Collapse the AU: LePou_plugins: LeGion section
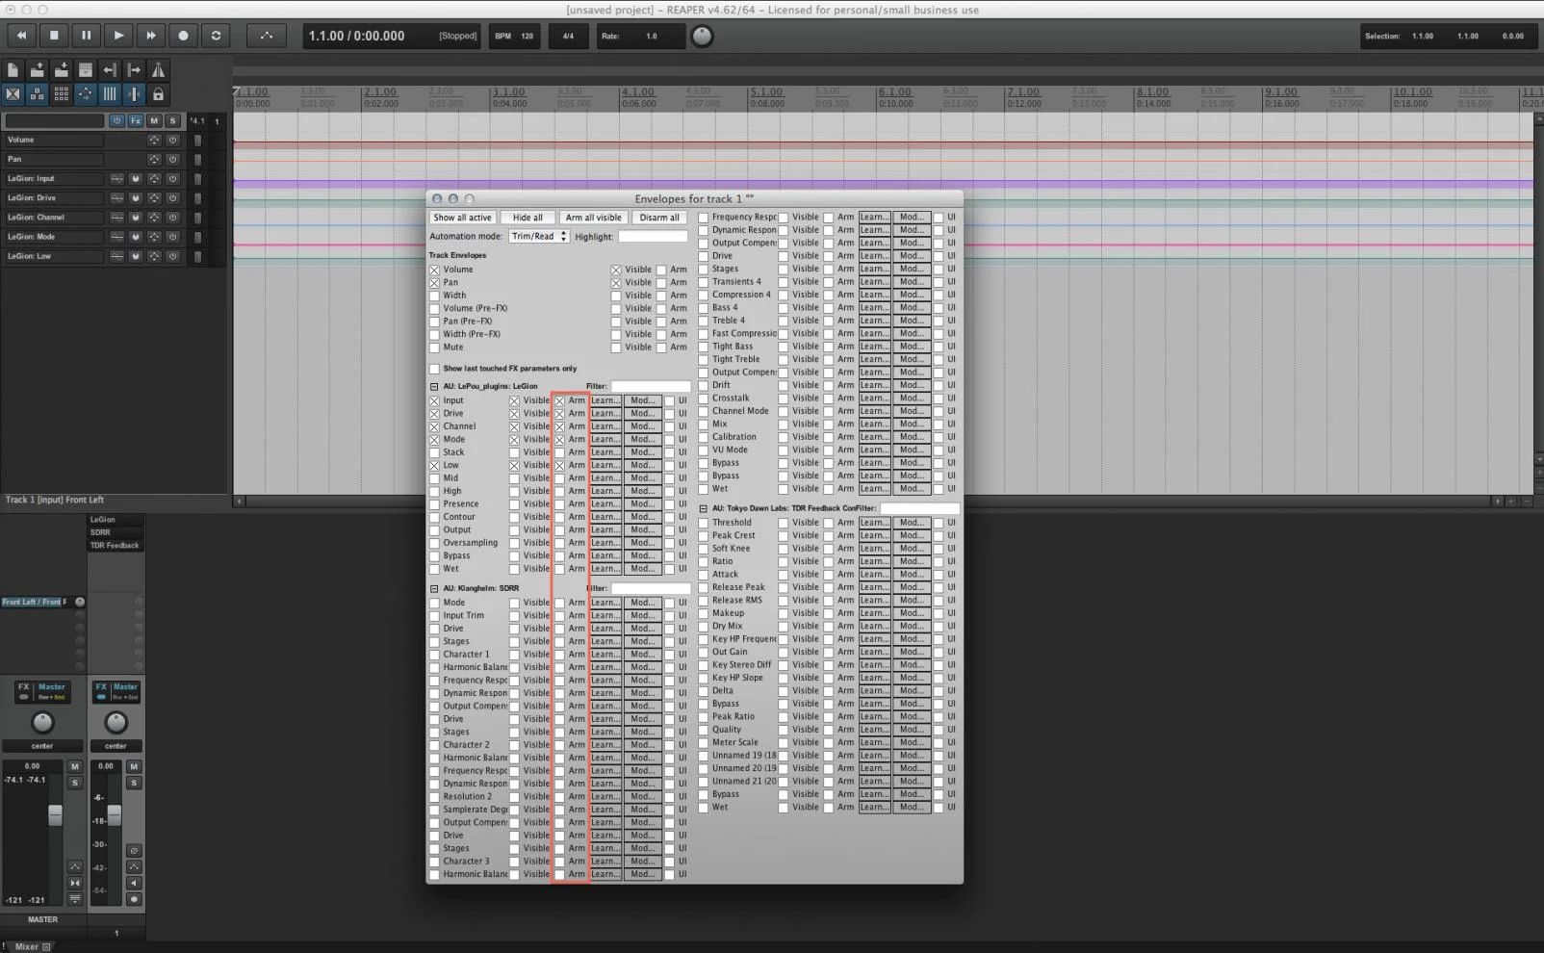Screen dimensions: 1544x953 (x=434, y=387)
